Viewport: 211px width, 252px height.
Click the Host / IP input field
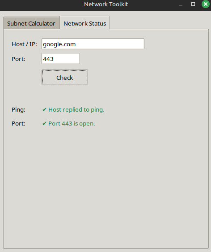click(93, 43)
